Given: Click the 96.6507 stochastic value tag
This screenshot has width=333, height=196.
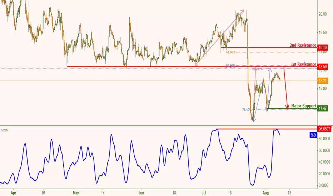Looking at the screenshot, I should (x=324, y=129).
